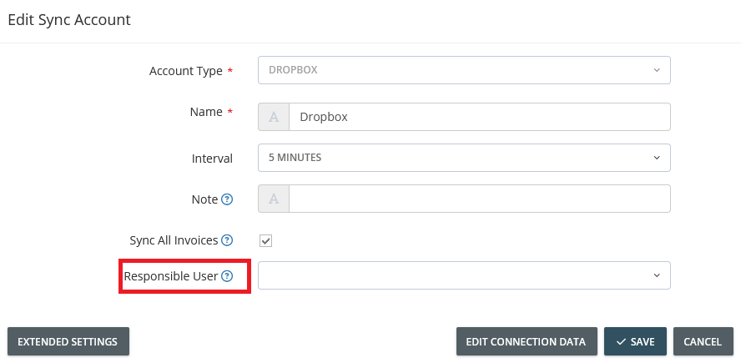This screenshot has width=741, height=363.
Task: Click the Responsible User label text
Action: 170,276
